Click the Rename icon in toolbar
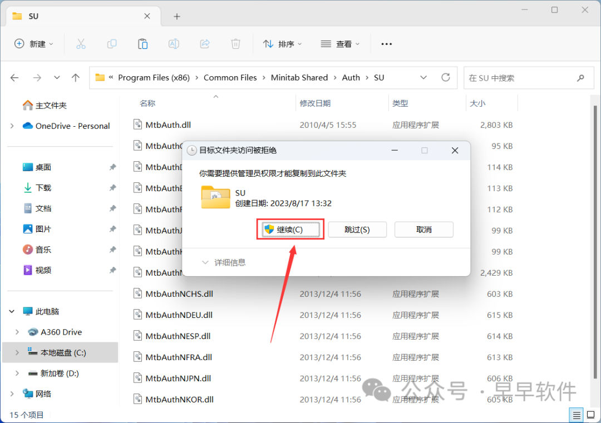Screen dimensions: 601x423 coord(174,44)
